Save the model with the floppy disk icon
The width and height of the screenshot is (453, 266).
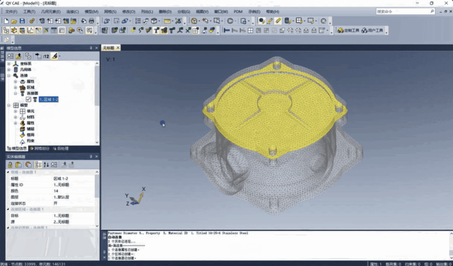click(22, 21)
